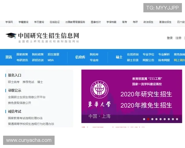
Task: Open 港澳台招生 link
Action: 165,22
